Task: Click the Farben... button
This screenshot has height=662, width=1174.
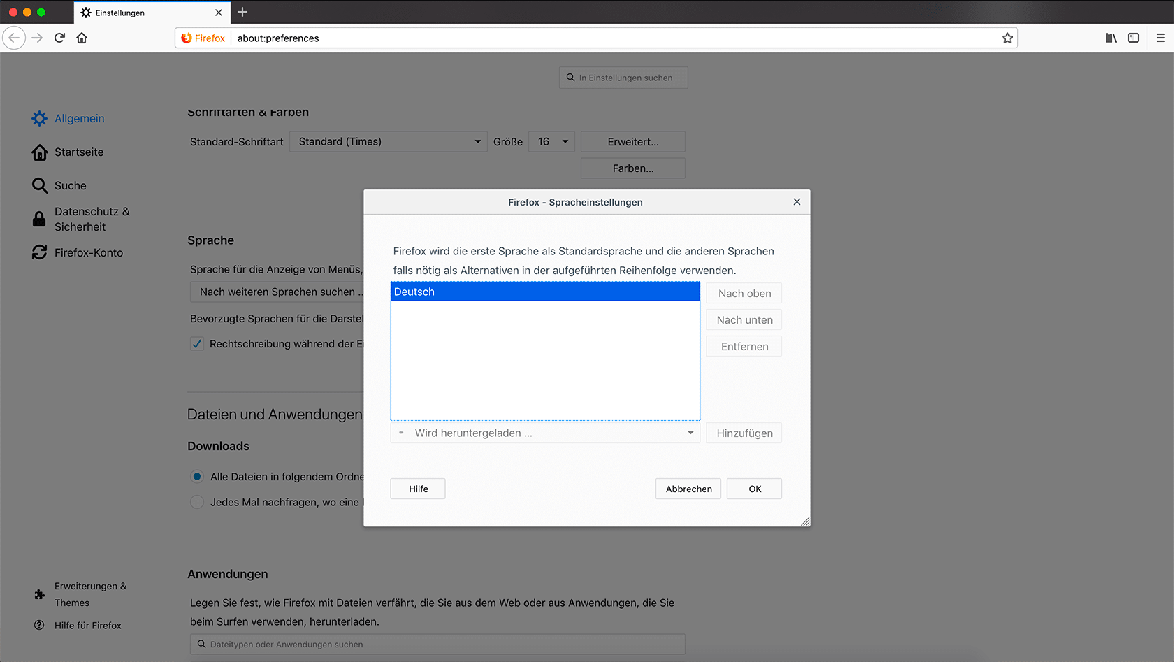Action: [633, 168]
